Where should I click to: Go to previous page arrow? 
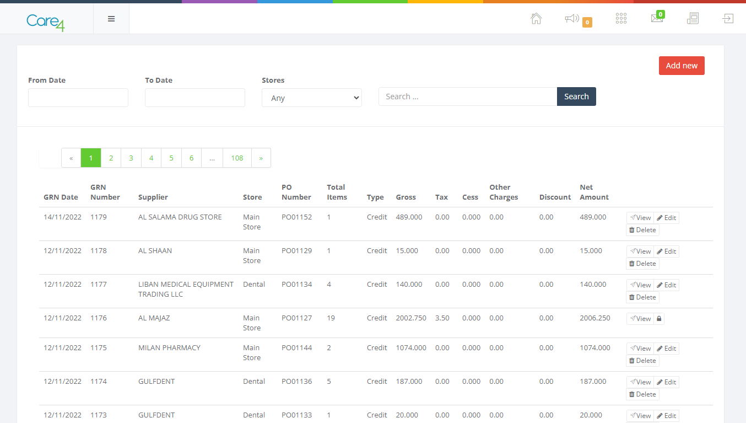pyautogui.click(x=71, y=158)
